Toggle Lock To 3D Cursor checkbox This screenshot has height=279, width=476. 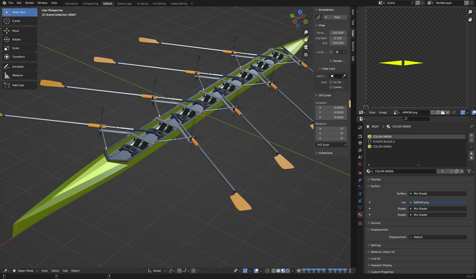pyautogui.click(x=331, y=82)
